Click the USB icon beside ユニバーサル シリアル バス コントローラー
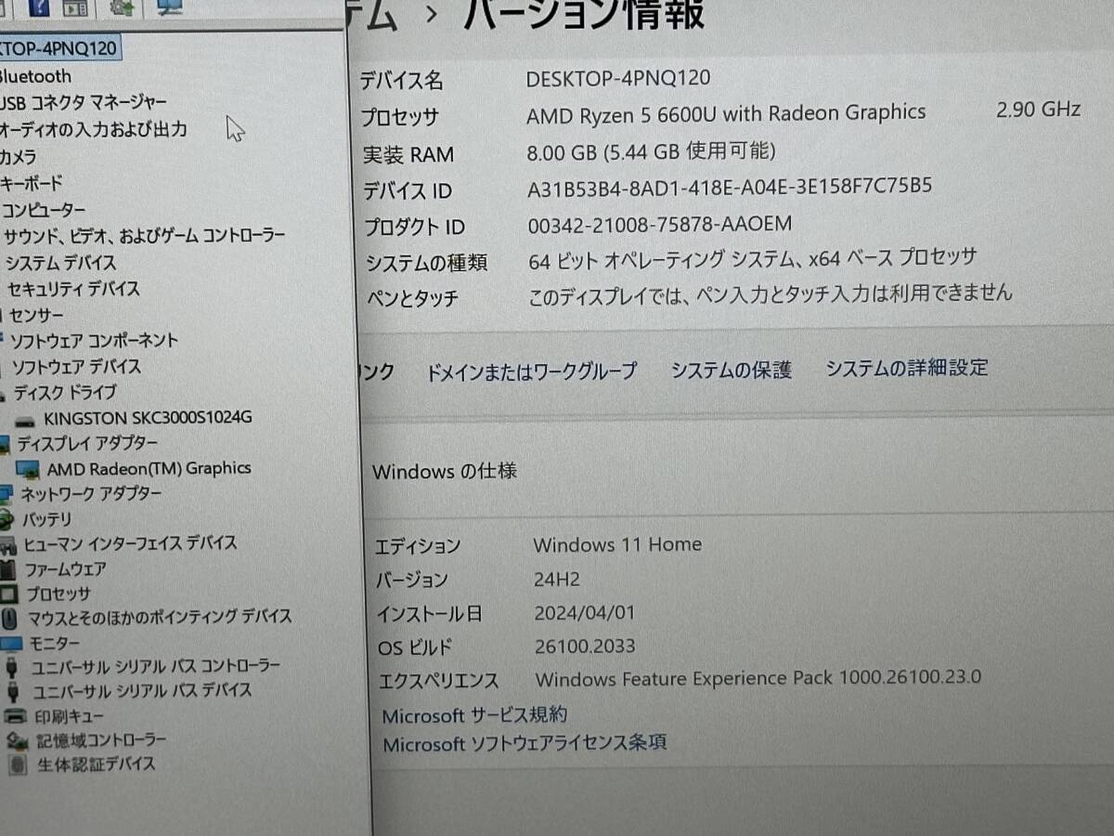The width and height of the screenshot is (1114, 836). click(12, 667)
